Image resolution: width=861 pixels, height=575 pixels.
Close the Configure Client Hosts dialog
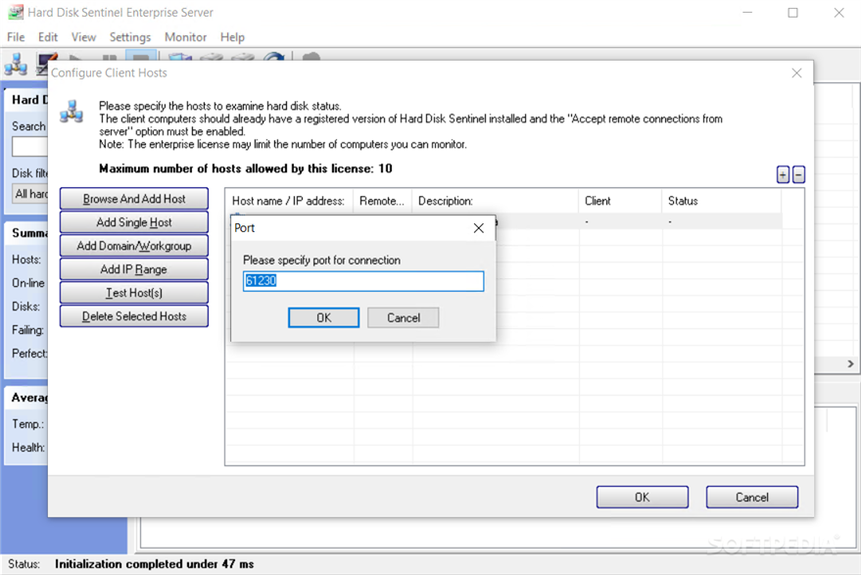(x=796, y=73)
